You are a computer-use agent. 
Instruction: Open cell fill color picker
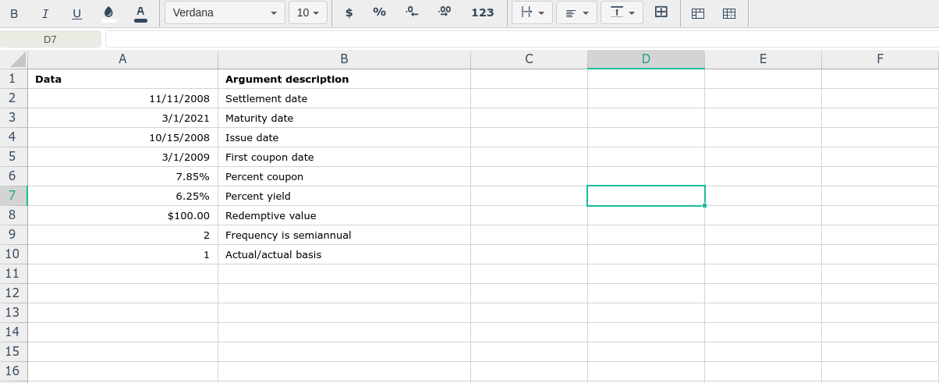point(108,13)
